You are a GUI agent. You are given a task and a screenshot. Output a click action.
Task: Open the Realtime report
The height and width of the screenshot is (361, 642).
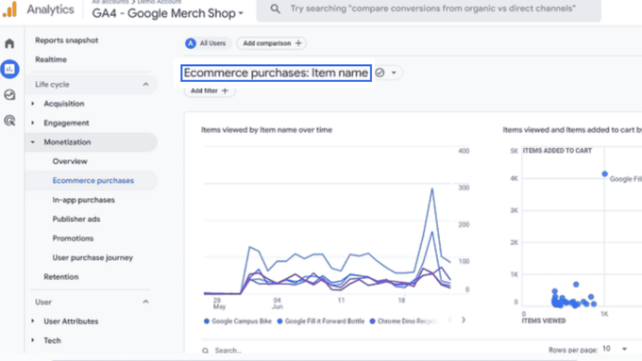[51, 59]
